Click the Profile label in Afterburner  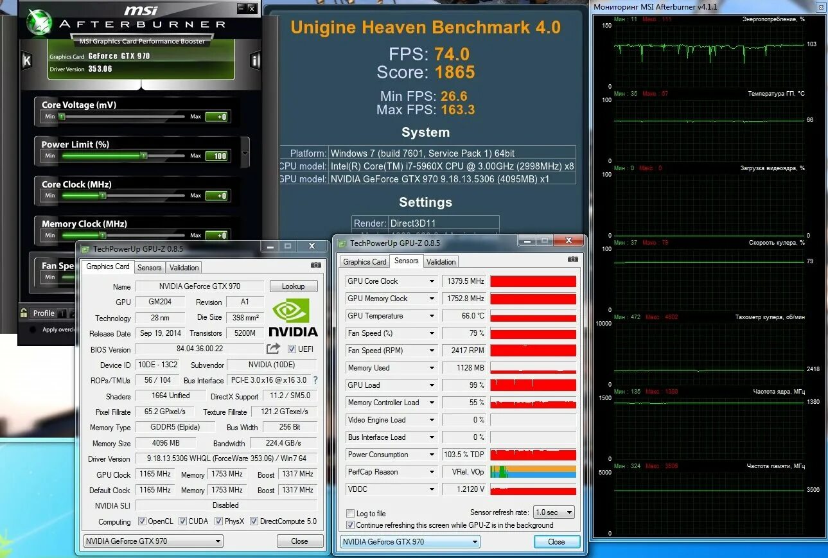click(x=44, y=313)
